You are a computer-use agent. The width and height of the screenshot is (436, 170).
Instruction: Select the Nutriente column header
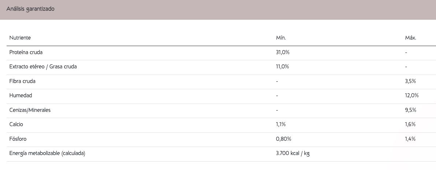click(20, 38)
